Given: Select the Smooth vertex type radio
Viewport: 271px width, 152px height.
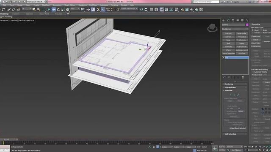Looking at the screenshot, I should 253,33.
